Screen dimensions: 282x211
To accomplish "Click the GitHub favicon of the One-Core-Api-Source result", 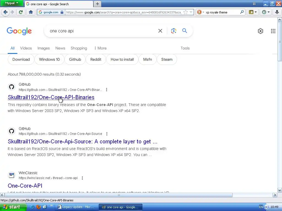I will pos(12,131).
